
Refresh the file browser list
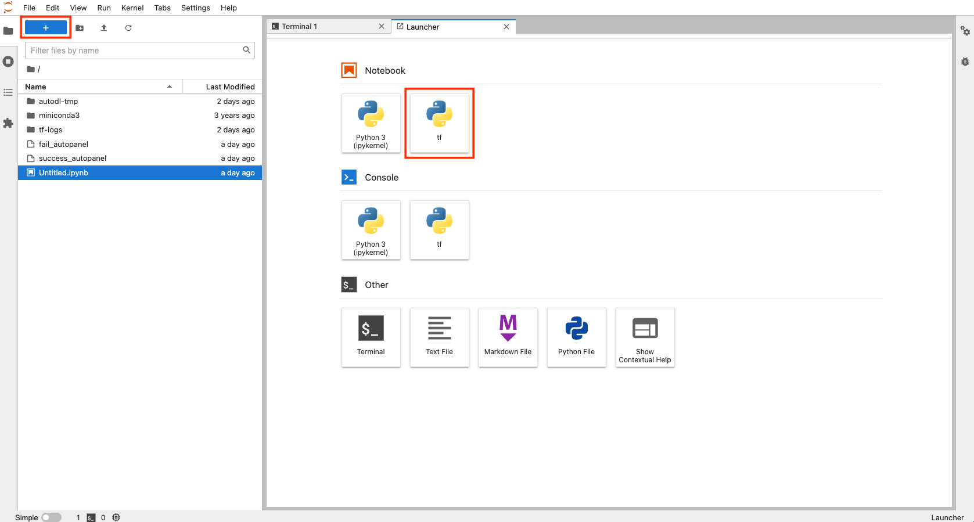128,28
